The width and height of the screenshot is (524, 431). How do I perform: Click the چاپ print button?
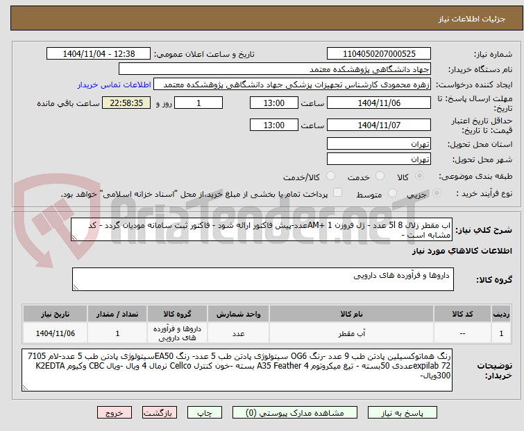click(x=205, y=413)
